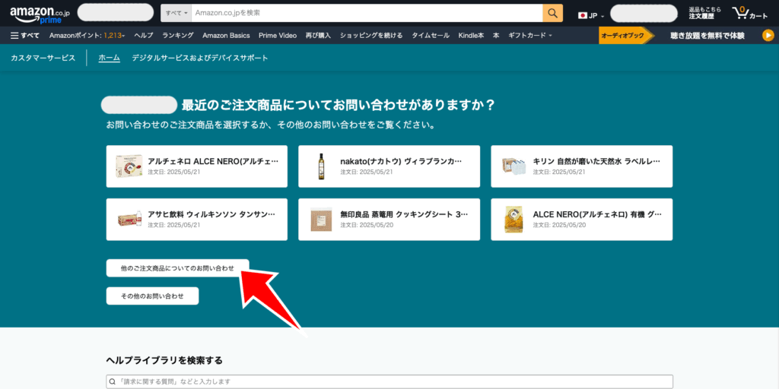The width and height of the screenshot is (779, 389).
Task: Open the Muji cooking sheet thumbnail
Action: 321,220
